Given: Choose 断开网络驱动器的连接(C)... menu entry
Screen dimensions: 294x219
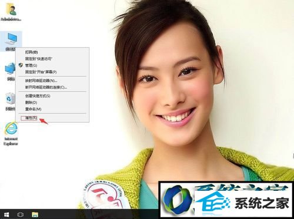Looking at the screenshot, I should (x=52, y=87).
